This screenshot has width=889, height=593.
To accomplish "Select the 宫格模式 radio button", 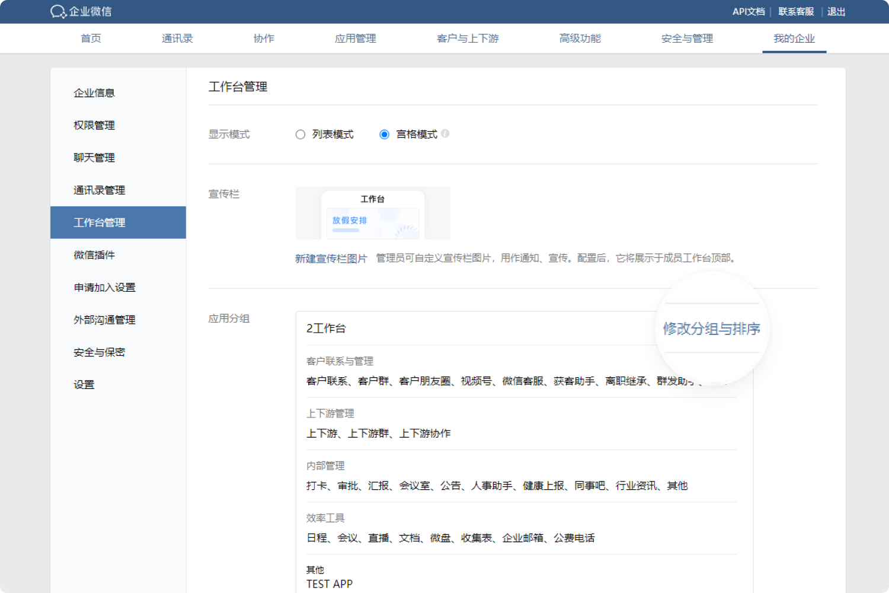I will pyautogui.click(x=384, y=134).
